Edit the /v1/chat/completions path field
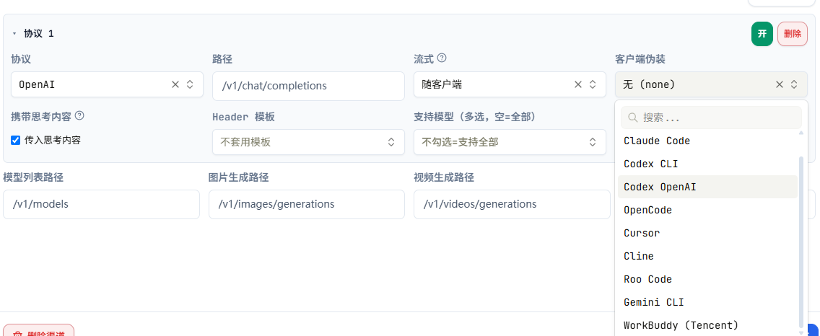Viewport: 820px width, 336px height. [308, 86]
